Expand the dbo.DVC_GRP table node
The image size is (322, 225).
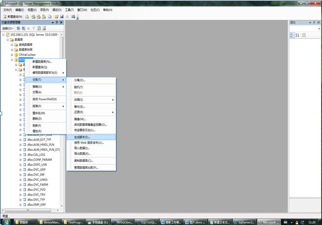coord(20,170)
